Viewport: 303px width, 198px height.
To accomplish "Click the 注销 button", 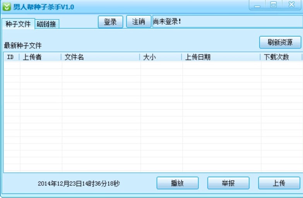I will 139,21.
